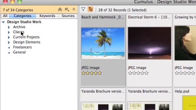
Task: Rate Electrical Storm 6 one star
Action: pyautogui.click(x=130, y=73)
